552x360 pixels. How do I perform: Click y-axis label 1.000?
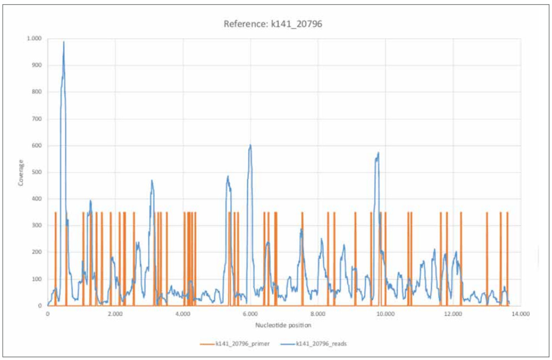point(34,38)
